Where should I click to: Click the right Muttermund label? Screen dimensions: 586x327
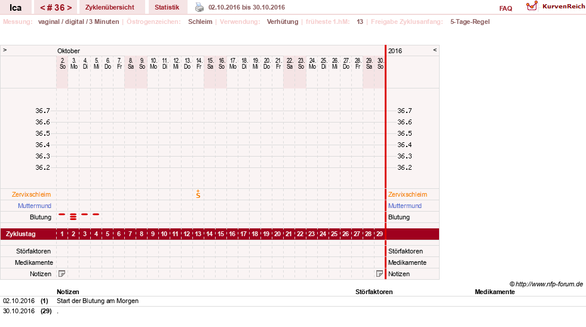pyautogui.click(x=405, y=206)
